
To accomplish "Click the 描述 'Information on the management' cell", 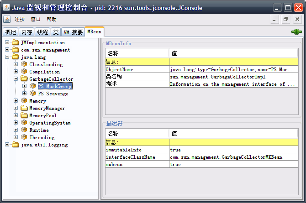I will [233, 84].
